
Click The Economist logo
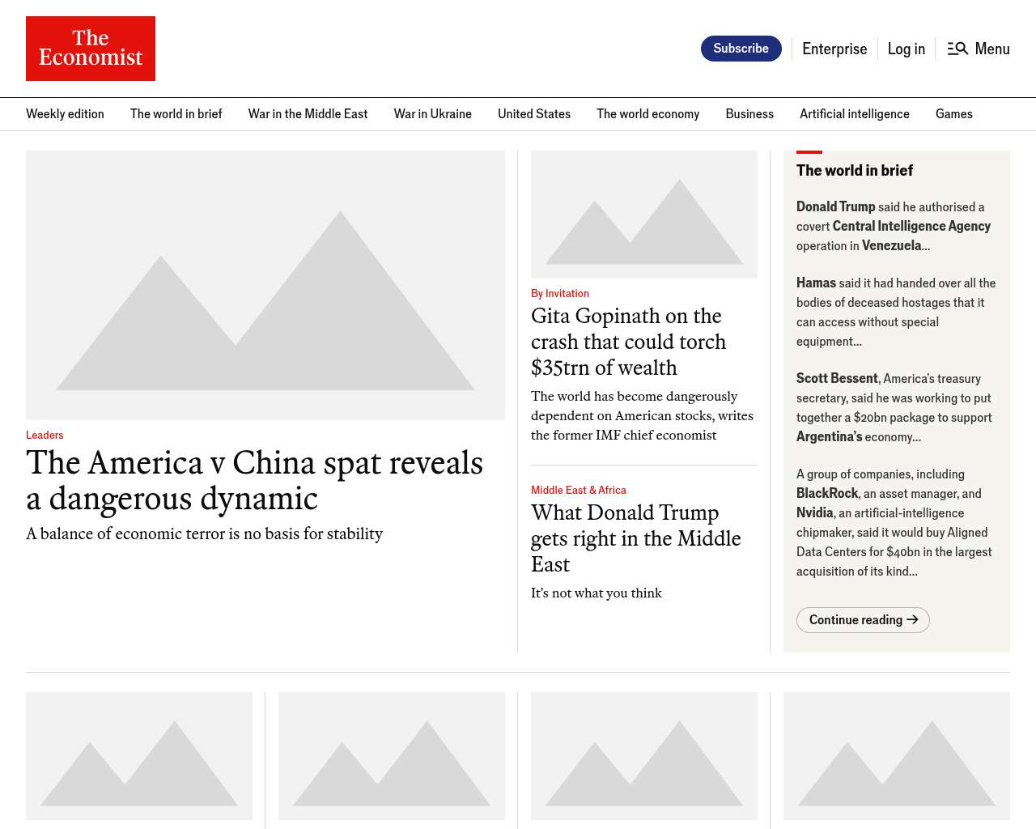pyautogui.click(x=91, y=49)
